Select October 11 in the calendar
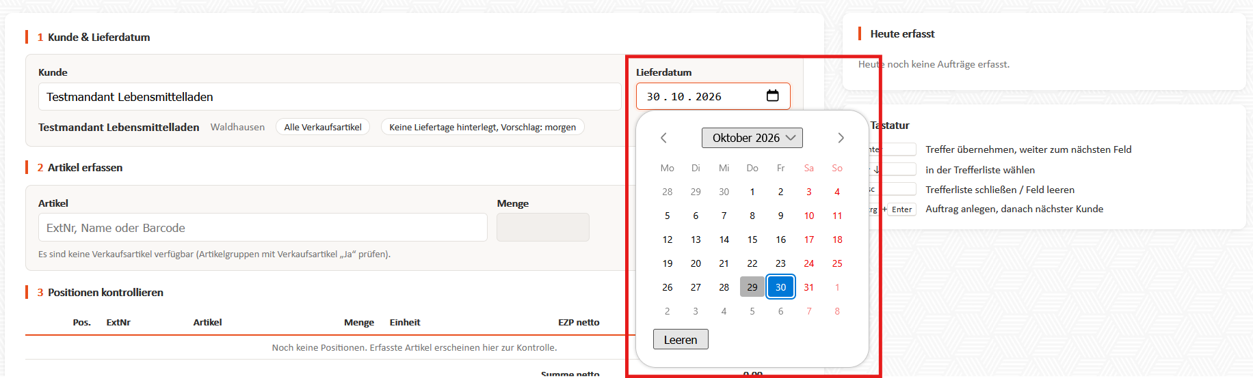The image size is (1253, 378). coord(837,216)
